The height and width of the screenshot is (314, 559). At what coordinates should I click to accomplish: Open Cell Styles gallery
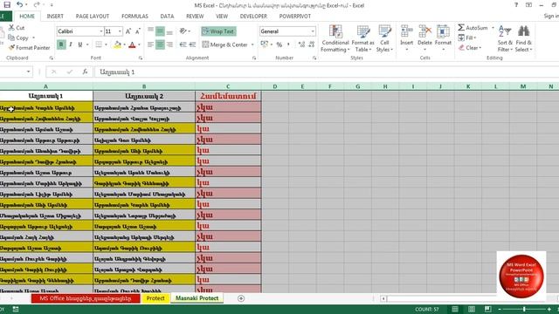(384, 38)
